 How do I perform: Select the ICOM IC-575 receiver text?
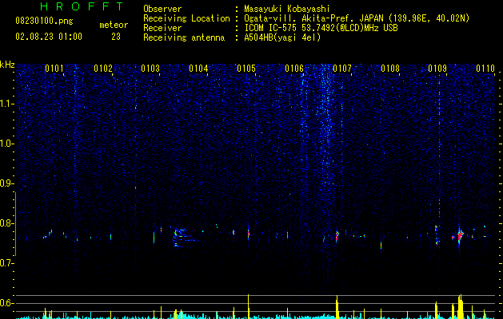point(321,28)
